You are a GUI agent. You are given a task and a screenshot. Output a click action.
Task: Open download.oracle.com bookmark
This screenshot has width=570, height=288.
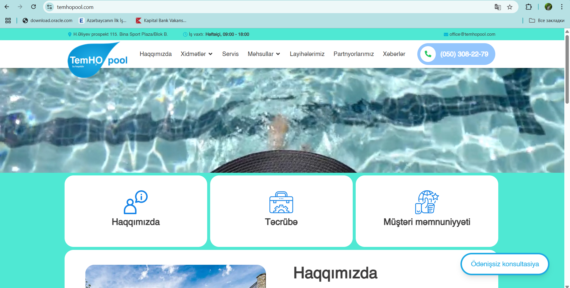(x=48, y=21)
